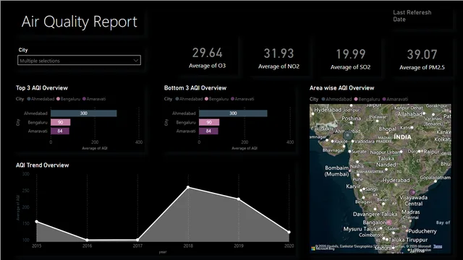This screenshot has width=463, height=260.
Task: Click Ahmedabad 300 bar in Top 3 chart
Action: [84, 113]
